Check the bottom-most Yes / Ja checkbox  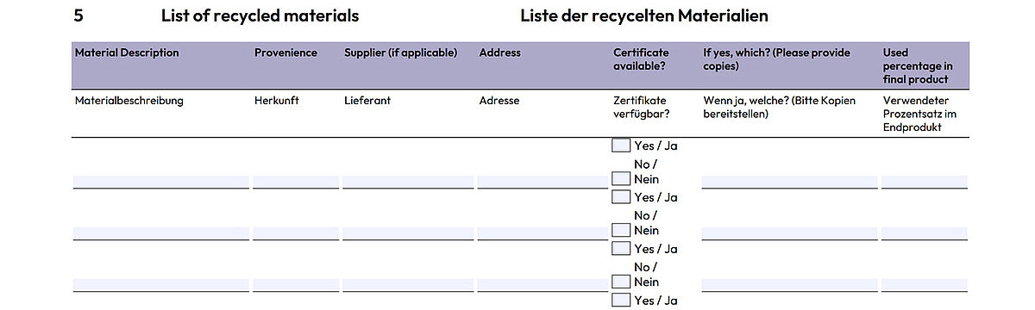621,301
